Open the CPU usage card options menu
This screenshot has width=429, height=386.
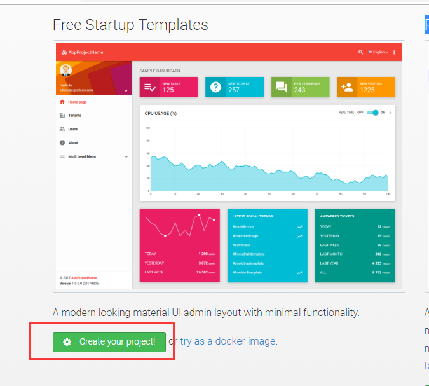pyautogui.click(x=390, y=113)
